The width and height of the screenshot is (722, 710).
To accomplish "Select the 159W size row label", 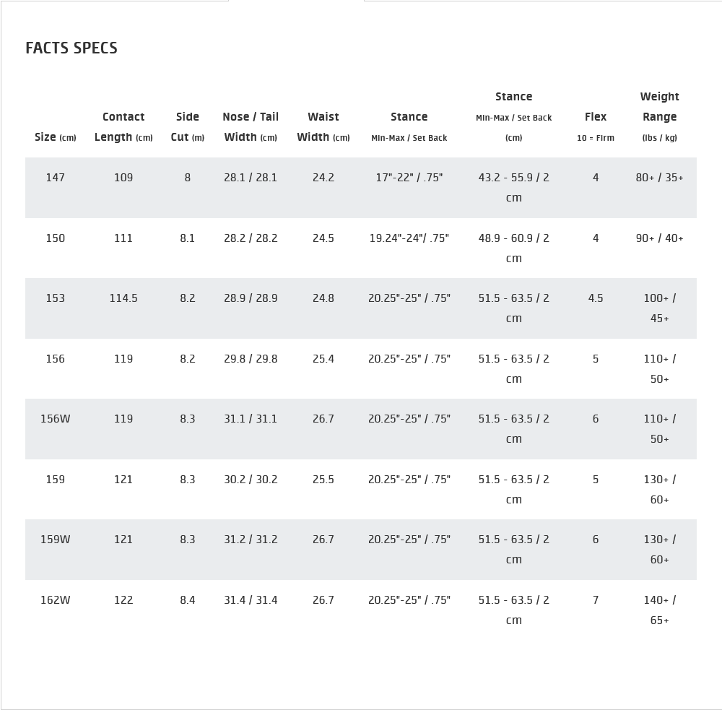I will coord(56,540).
